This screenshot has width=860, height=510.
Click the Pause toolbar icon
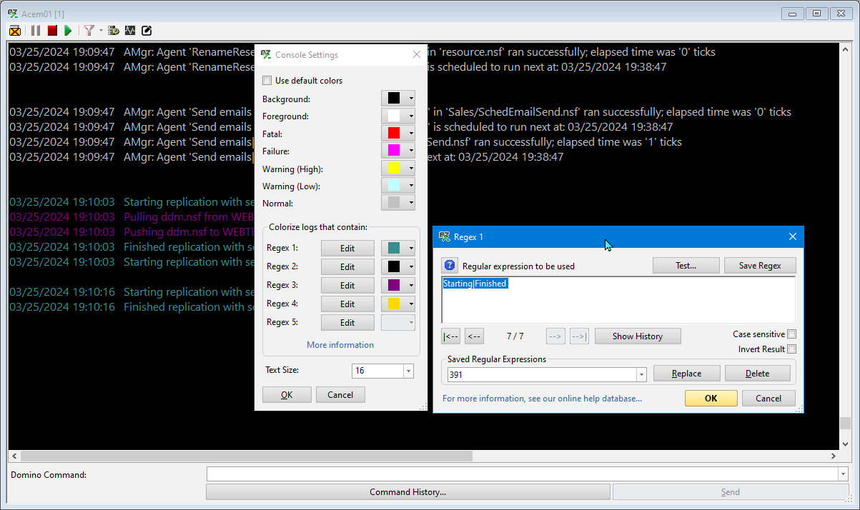pyautogui.click(x=35, y=31)
